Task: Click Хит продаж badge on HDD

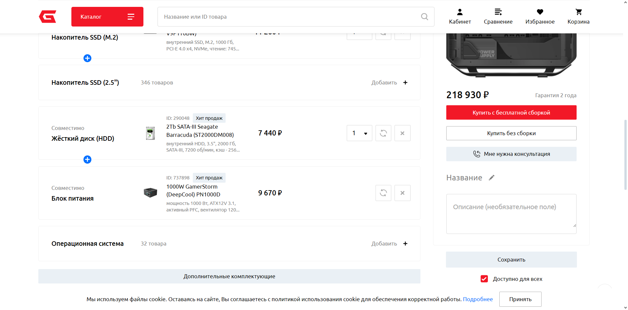Action: (209, 118)
